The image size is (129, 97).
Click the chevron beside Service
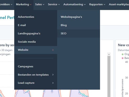tap(59, 4)
